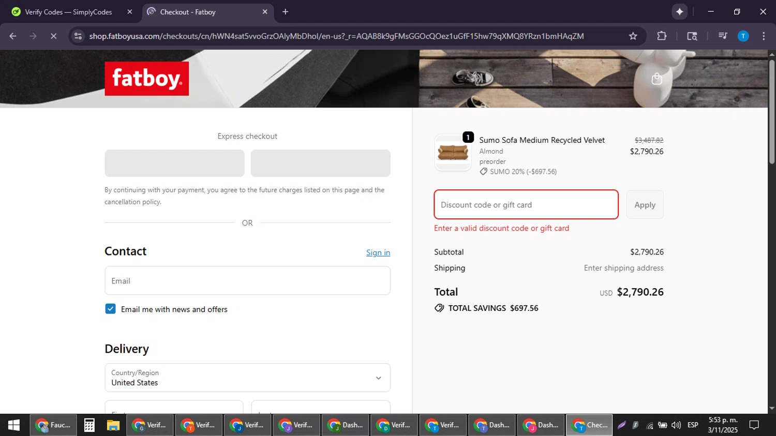Switch to the Fauc... Chrome taskbar window
Screen dimensions: 776x436
click(x=53, y=425)
